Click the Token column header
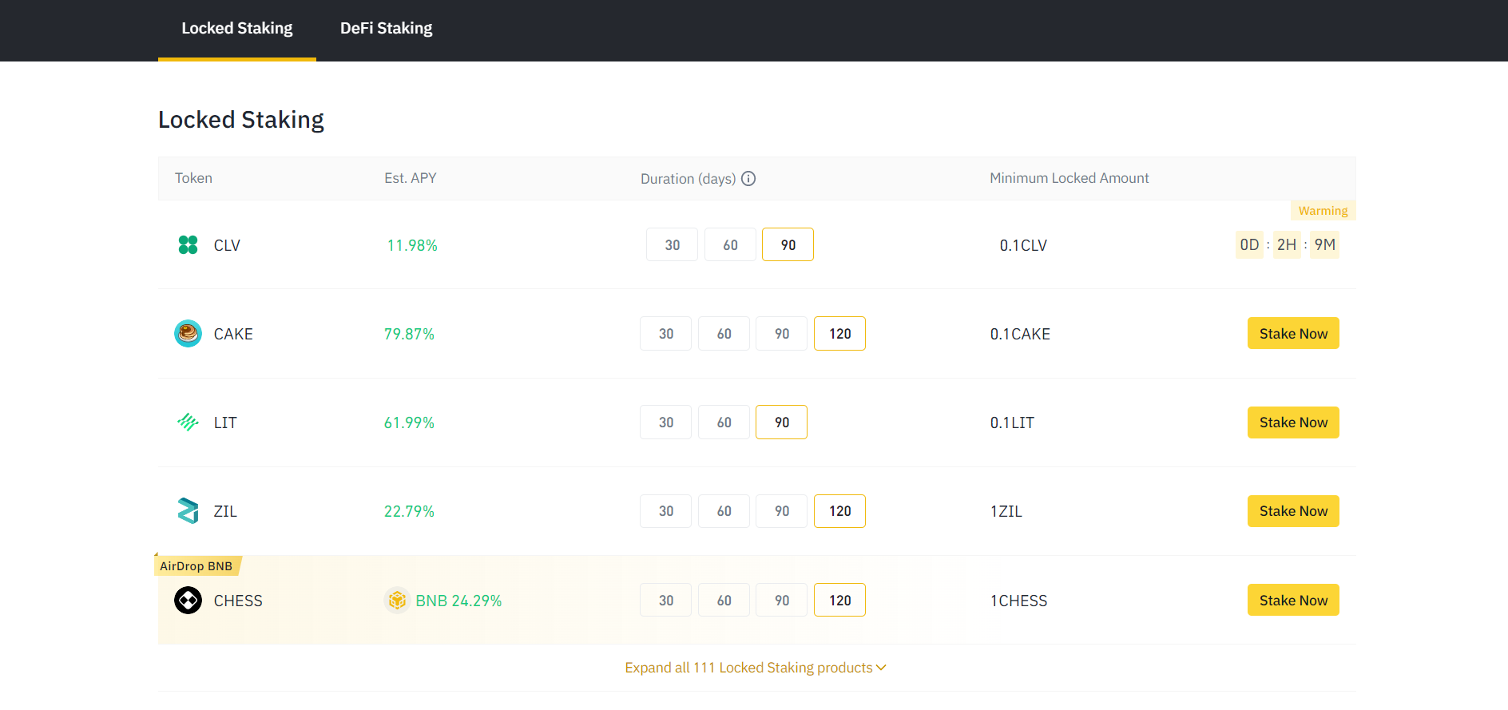The width and height of the screenshot is (1508, 710). click(x=193, y=178)
